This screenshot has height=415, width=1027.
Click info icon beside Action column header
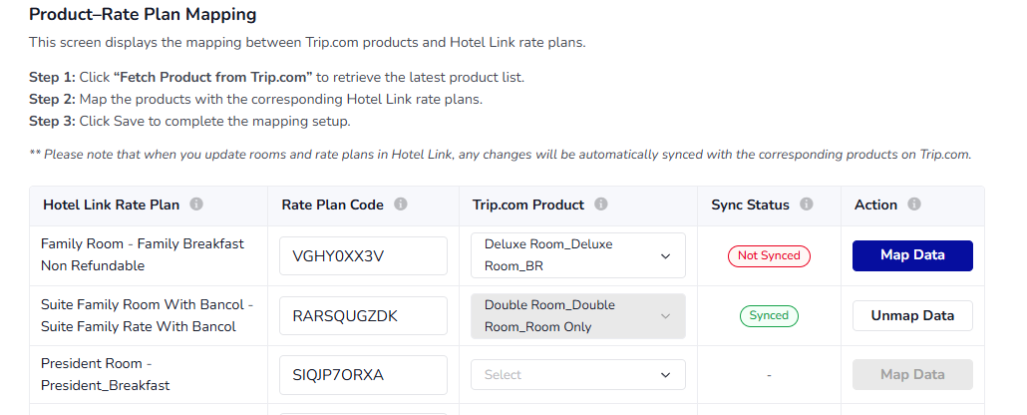pyautogui.click(x=914, y=205)
